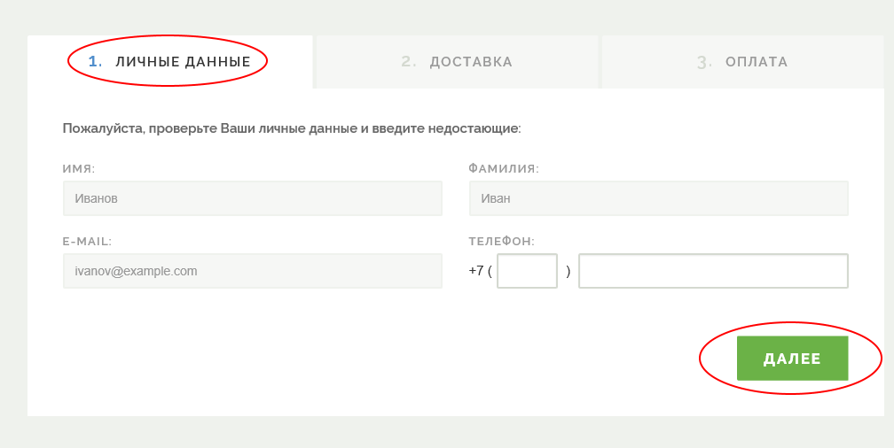
Task: Go to the Оплата tab
Action: (x=742, y=61)
